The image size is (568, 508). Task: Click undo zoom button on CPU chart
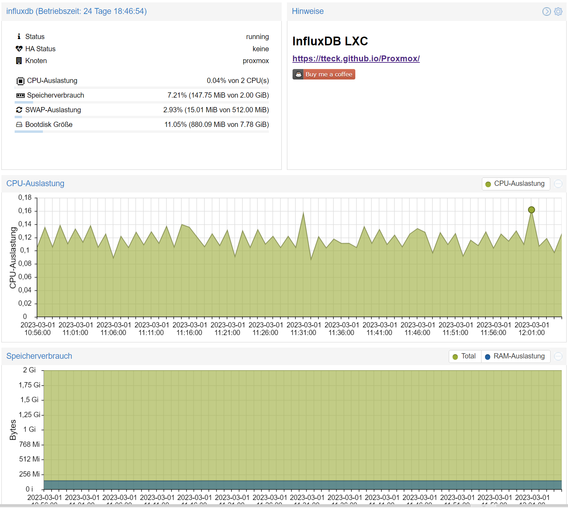coord(558,184)
